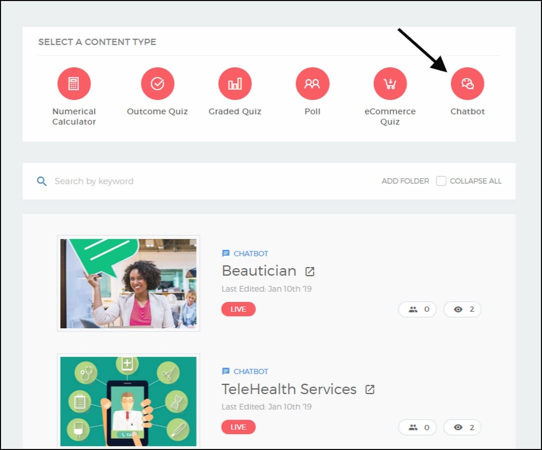Open TeleHealth Services external link icon
The height and width of the screenshot is (450, 542).
coord(370,390)
